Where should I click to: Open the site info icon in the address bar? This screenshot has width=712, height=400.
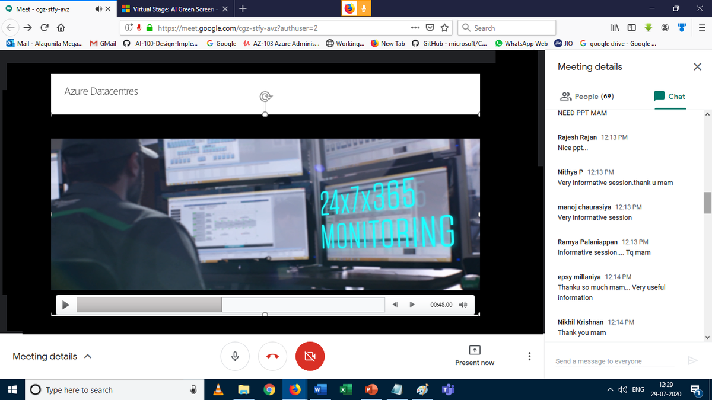[128, 28]
